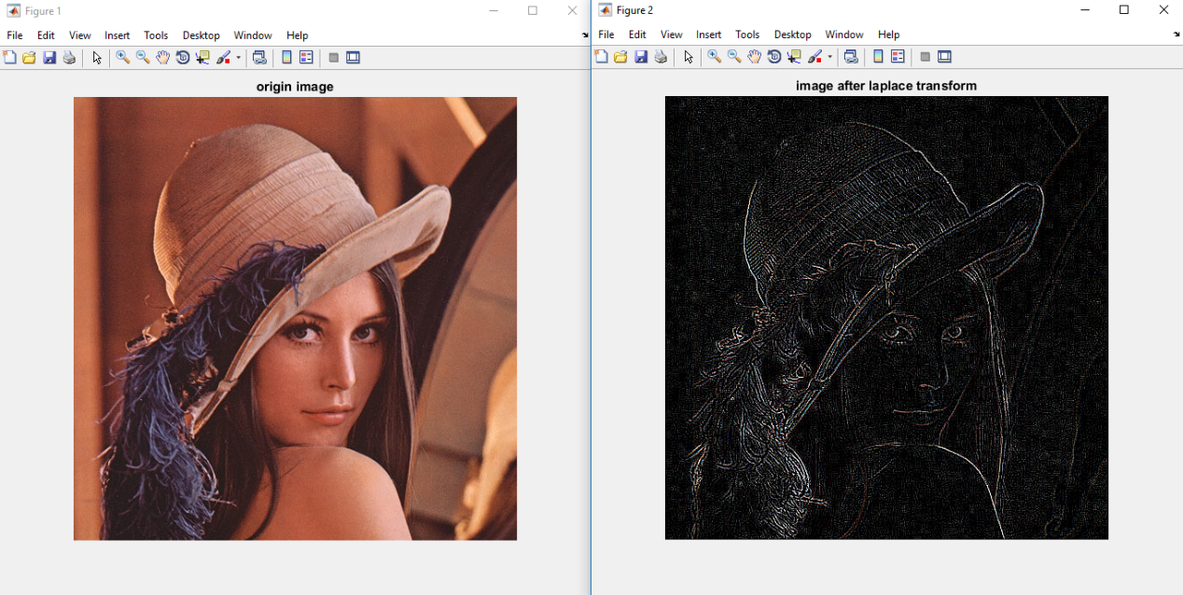The width and height of the screenshot is (1183, 595).
Task: Open the Edit menu in Figure 1
Action: coord(46,35)
